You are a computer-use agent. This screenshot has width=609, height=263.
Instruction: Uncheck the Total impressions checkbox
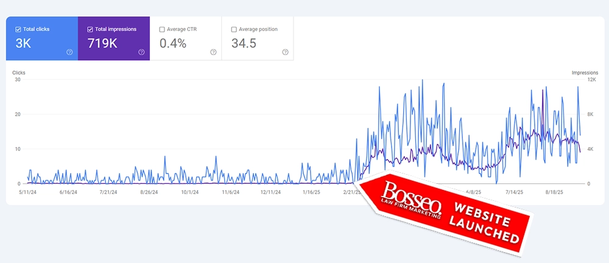coord(90,29)
